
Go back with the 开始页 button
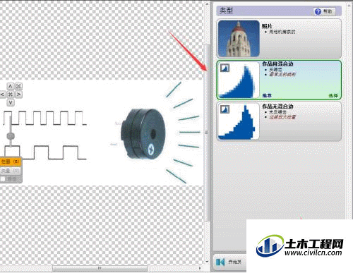click(x=229, y=262)
